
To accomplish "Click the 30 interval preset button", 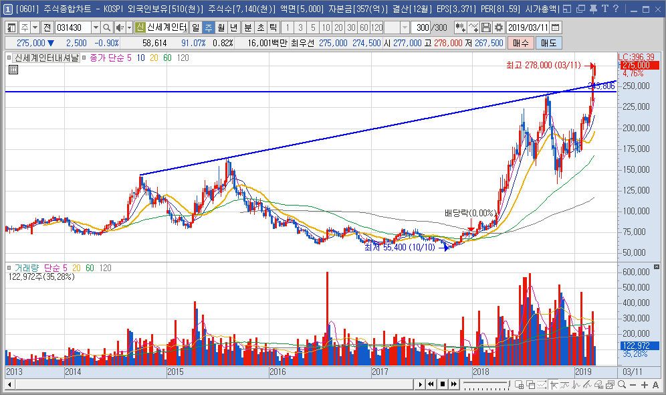I will 351,27.
